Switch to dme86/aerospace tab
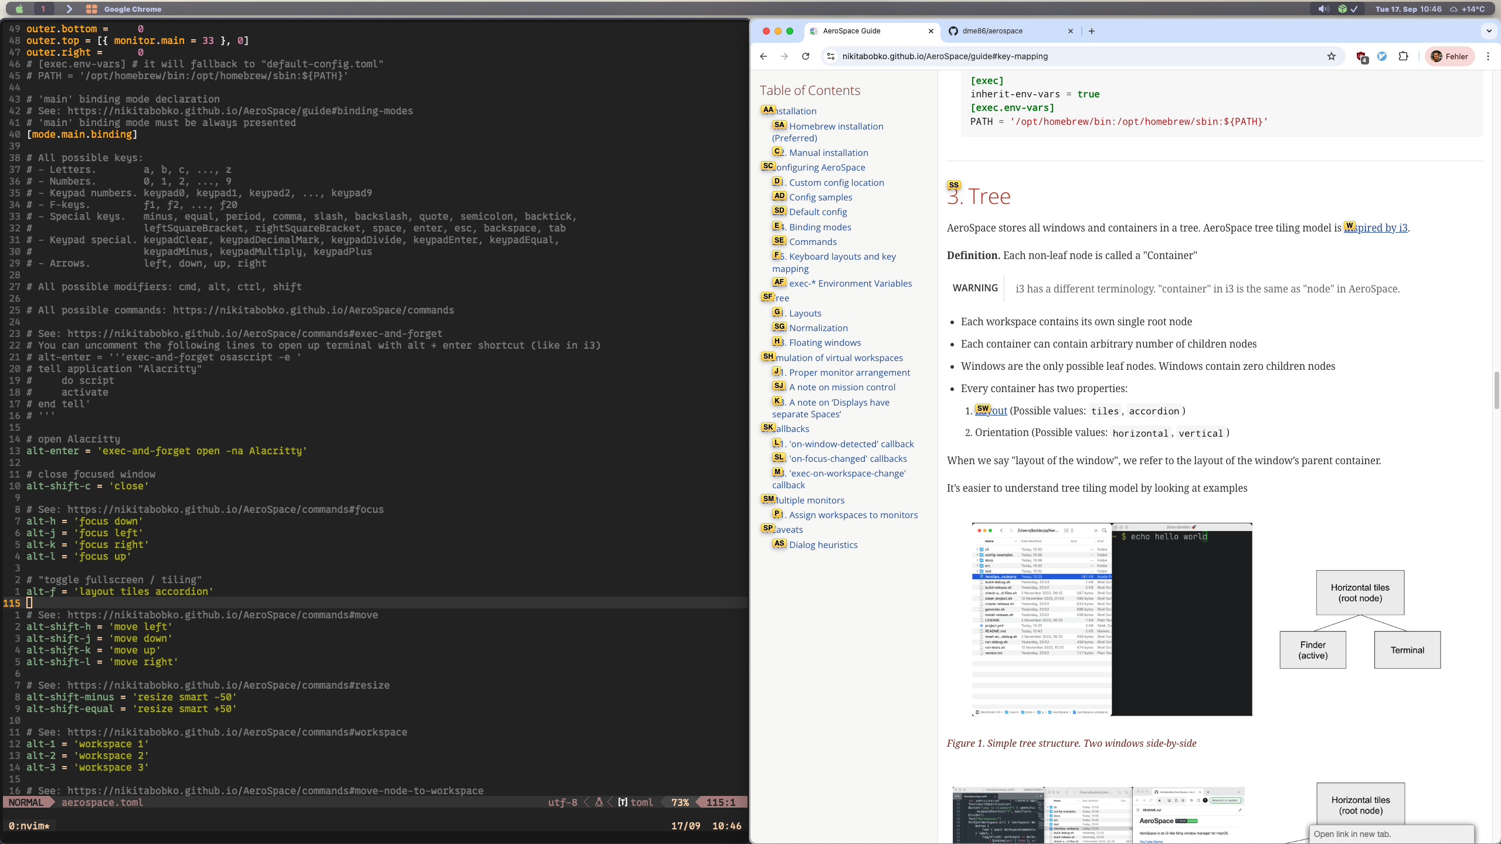1501x844 pixels. pyautogui.click(x=1010, y=31)
